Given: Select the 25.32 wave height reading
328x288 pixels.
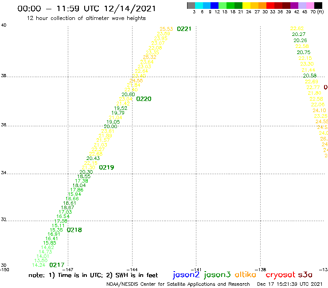Looking at the screenshot, I should click(149, 57).
